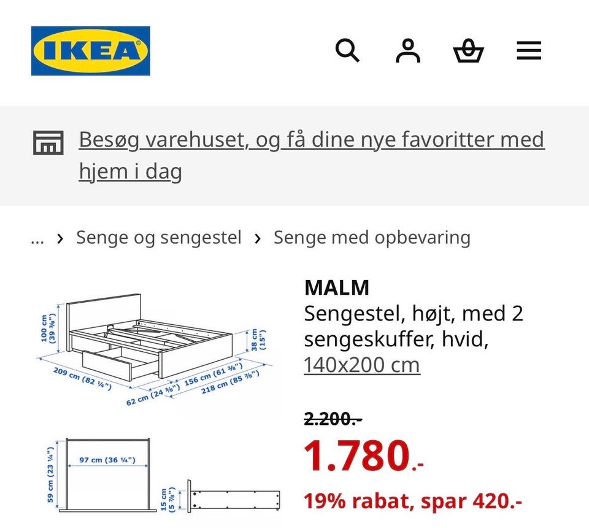Image resolution: width=589 pixels, height=528 pixels.
Task: Open the user account profile icon
Action: pos(408,50)
